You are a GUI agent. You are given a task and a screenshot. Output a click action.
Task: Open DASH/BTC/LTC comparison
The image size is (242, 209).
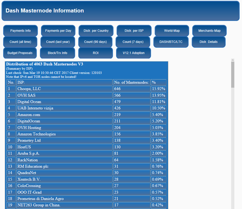click(x=171, y=42)
